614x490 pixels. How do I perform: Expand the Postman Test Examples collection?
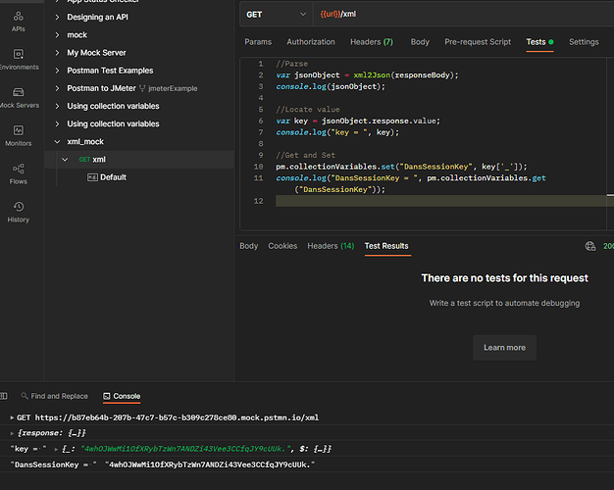[57, 71]
